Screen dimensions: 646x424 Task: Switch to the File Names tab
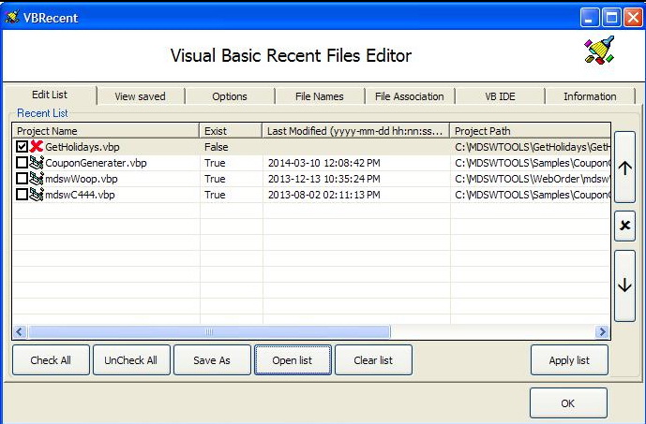pyautogui.click(x=320, y=96)
